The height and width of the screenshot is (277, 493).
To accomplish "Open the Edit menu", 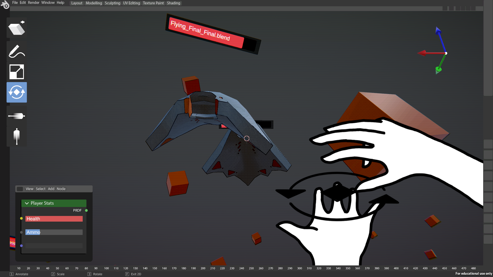I will tap(23, 3).
